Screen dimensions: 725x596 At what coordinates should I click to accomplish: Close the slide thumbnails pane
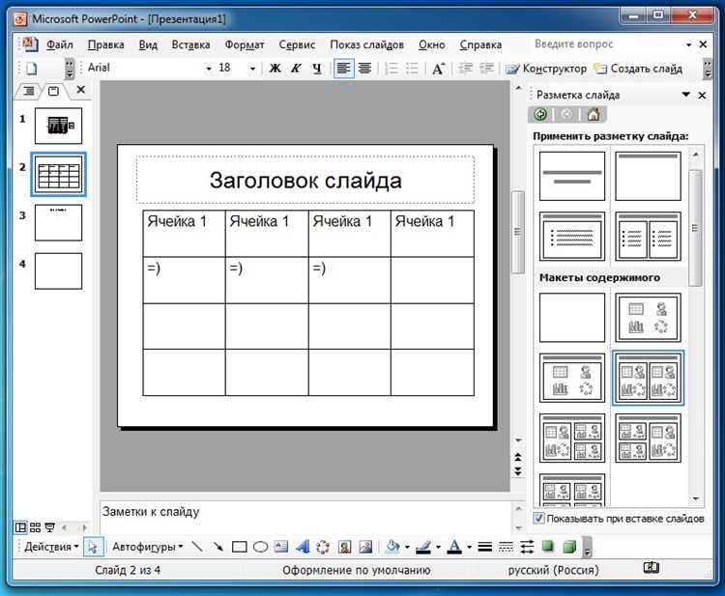pyautogui.click(x=81, y=90)
